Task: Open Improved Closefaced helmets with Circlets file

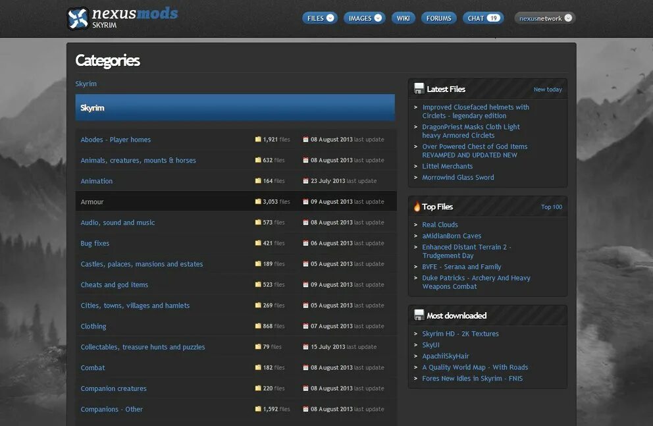Action: tap(475, 111)
